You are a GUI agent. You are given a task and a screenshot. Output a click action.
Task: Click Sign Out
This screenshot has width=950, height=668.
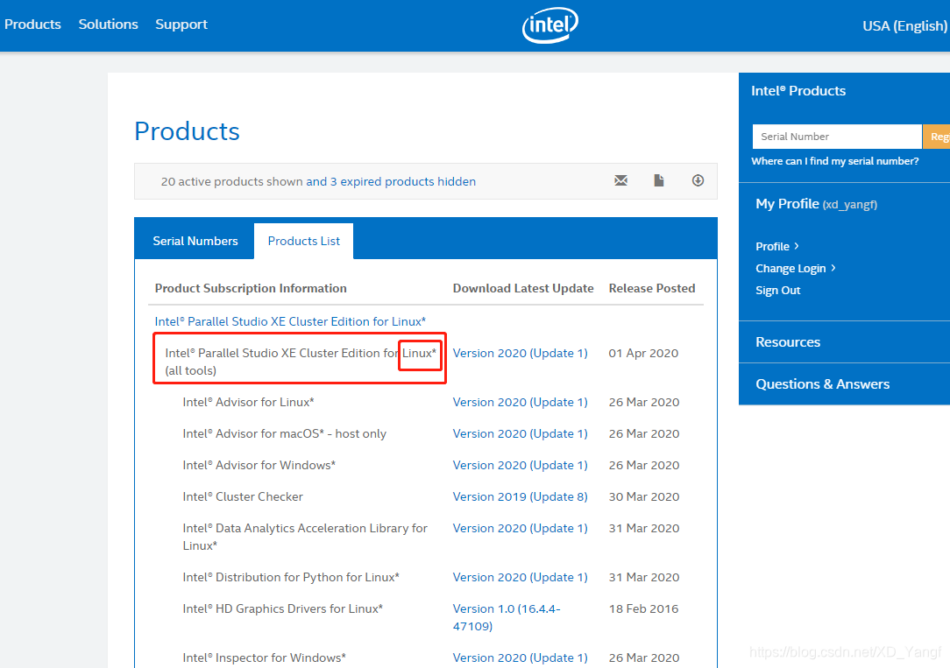pos(778,291)
